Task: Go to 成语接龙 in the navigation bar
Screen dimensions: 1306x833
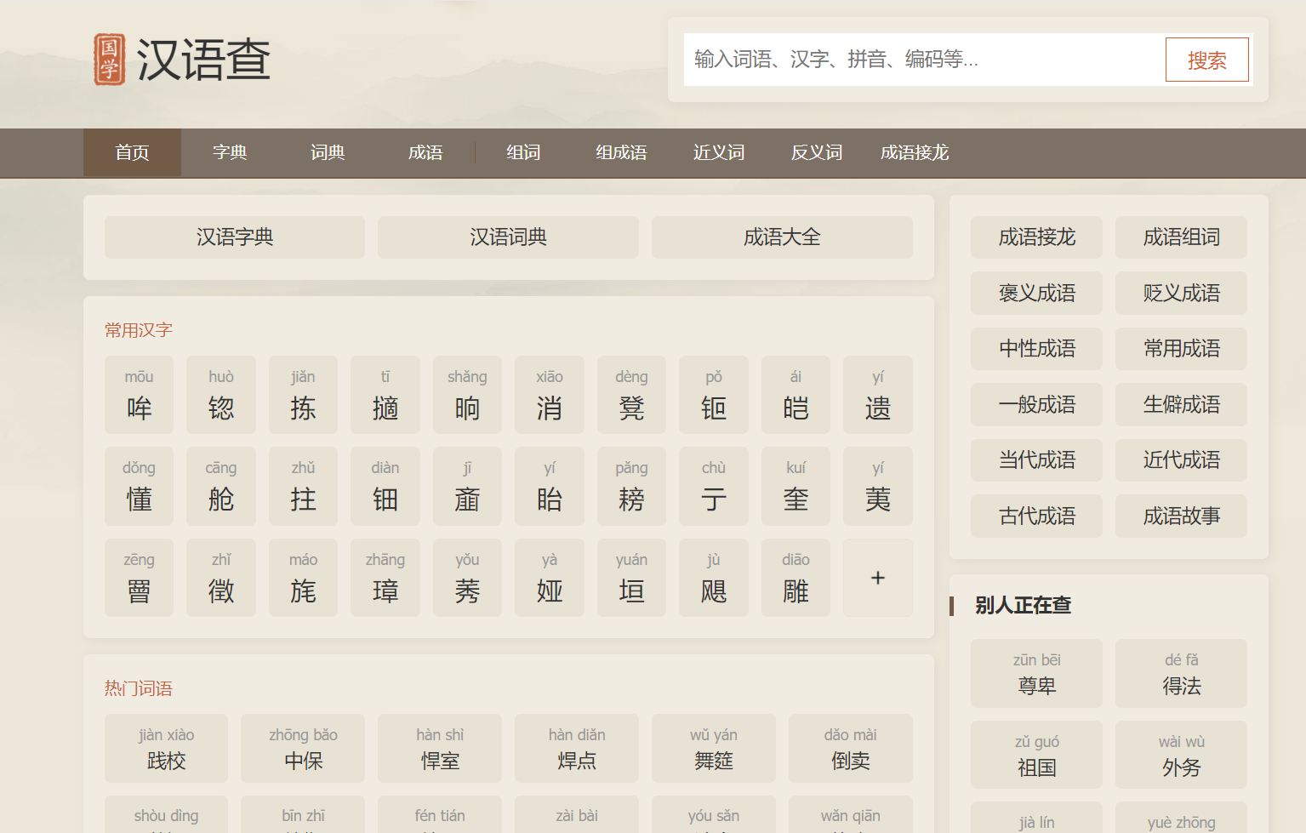Action: (x=914, y=153)
